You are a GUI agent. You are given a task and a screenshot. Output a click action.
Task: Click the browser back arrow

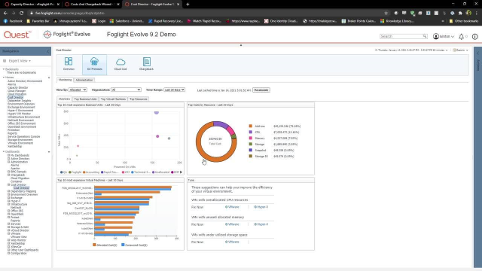pos(5,13)
